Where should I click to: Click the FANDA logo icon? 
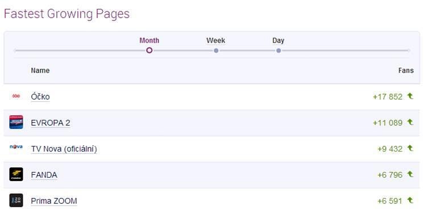(16, 174)
